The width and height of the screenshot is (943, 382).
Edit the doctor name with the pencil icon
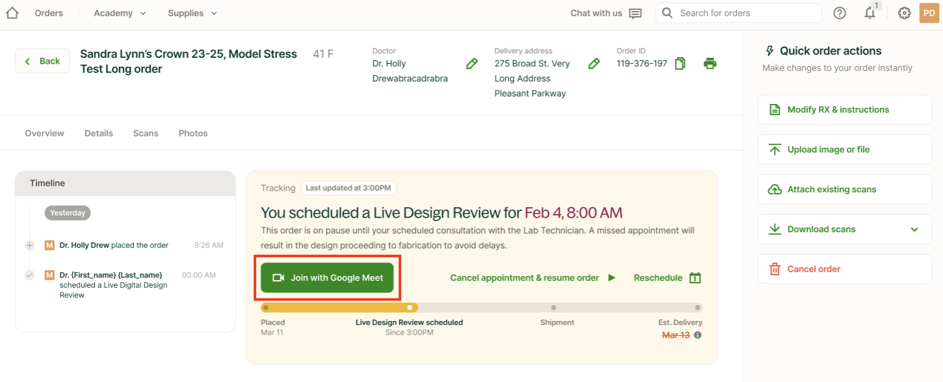pos(471,64)
